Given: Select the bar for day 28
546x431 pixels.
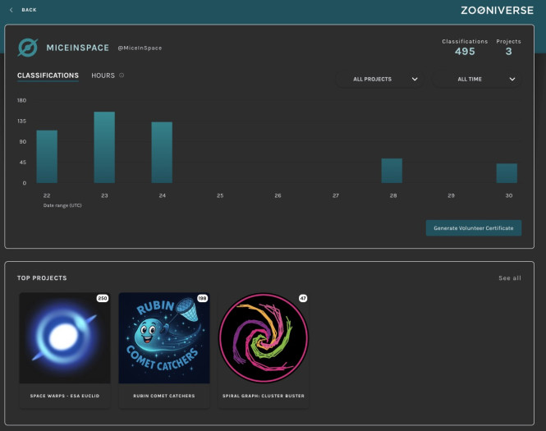Looking at the screenshot, I should pos(392,171).
